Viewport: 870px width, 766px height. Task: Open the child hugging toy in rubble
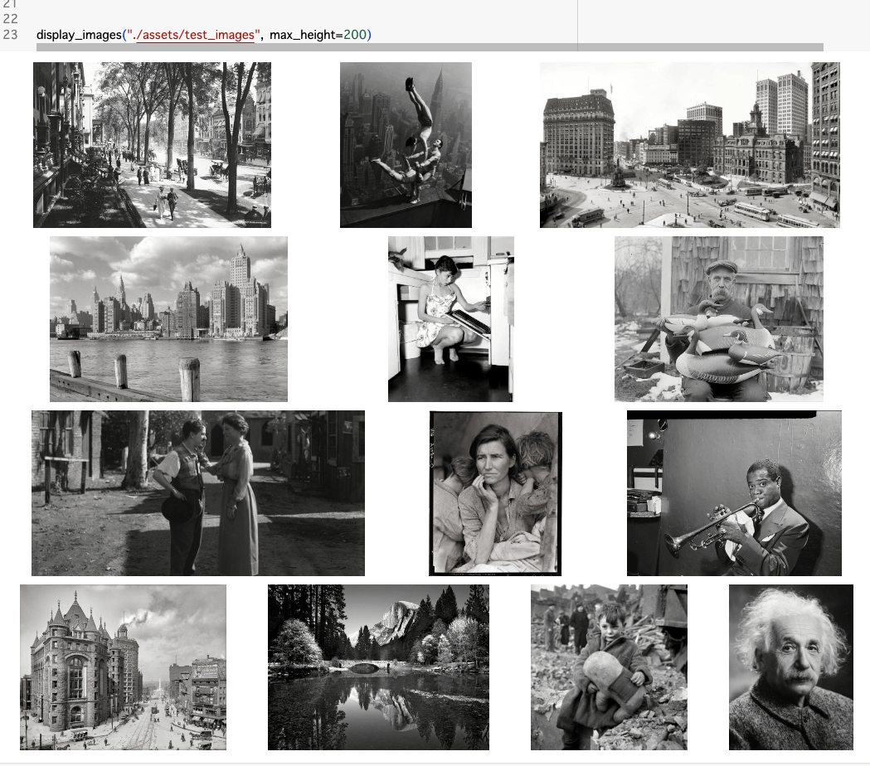(609, 667)
